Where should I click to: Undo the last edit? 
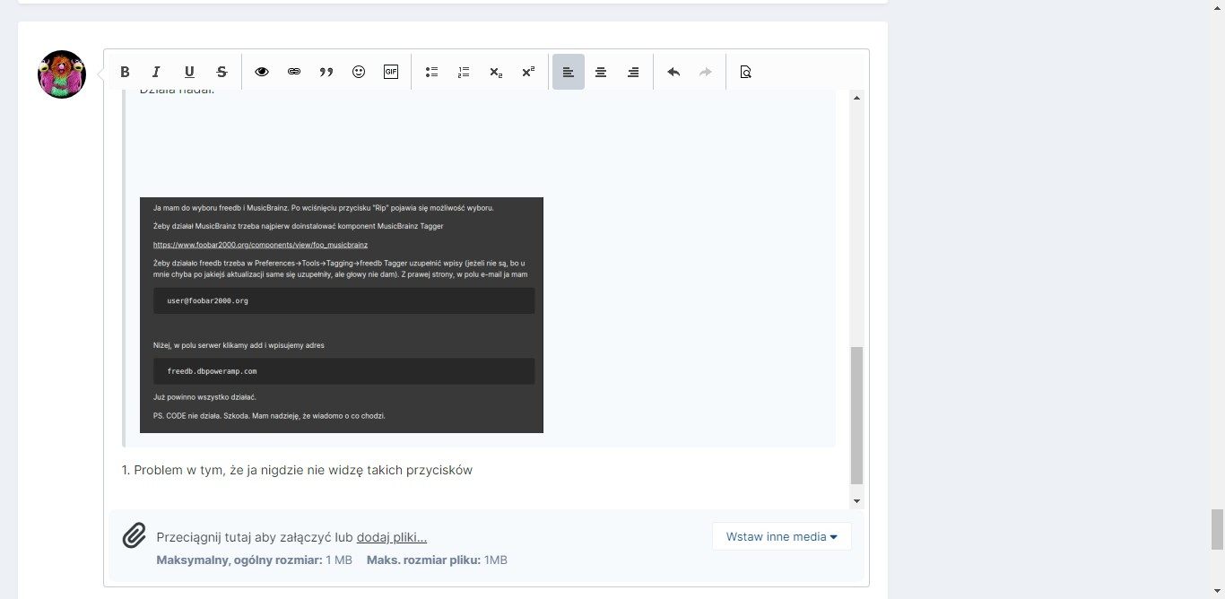pyautogui.click(x=673, y=72)
